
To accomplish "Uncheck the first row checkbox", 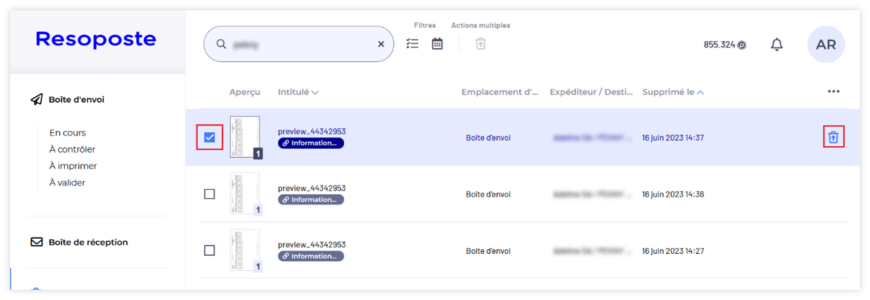I will point(210,137).
